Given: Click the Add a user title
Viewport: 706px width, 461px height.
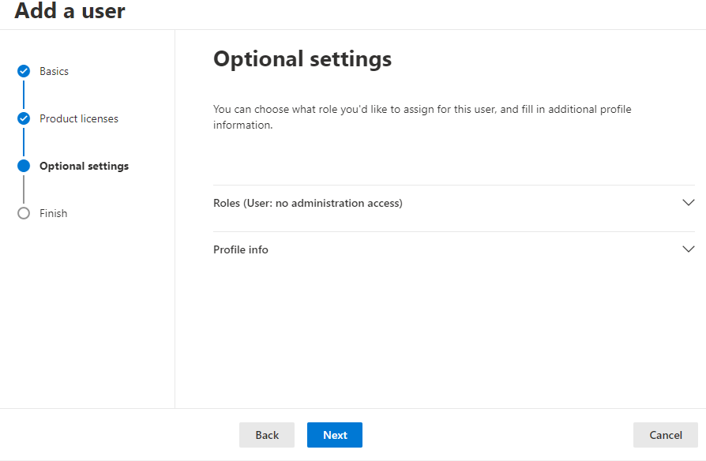Looking at the screenshot, I should pyautogui.click(x=69, y=11).
